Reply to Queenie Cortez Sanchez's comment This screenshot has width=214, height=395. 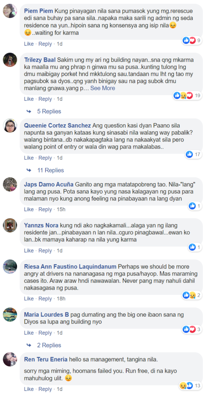[x=45, y=158]
